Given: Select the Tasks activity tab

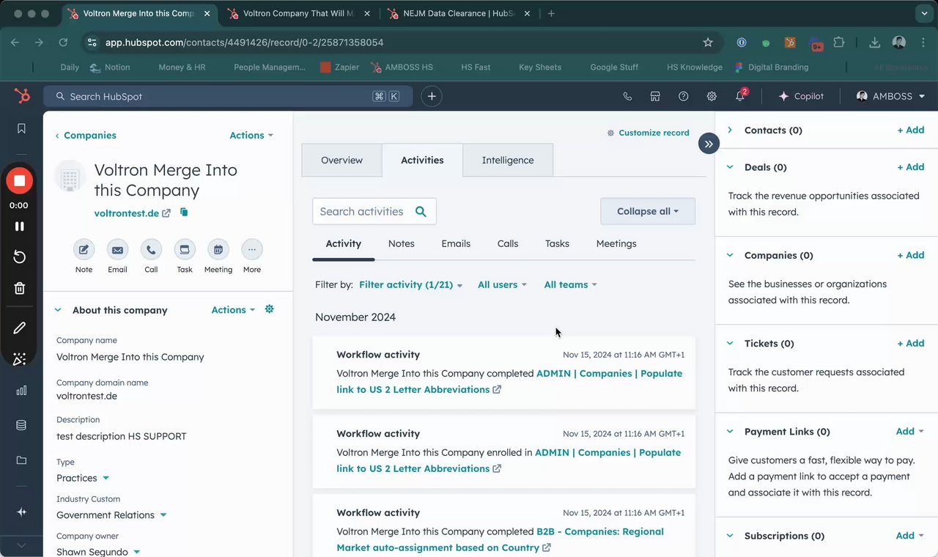Looking at the screenshot, I should click(557, 243).
